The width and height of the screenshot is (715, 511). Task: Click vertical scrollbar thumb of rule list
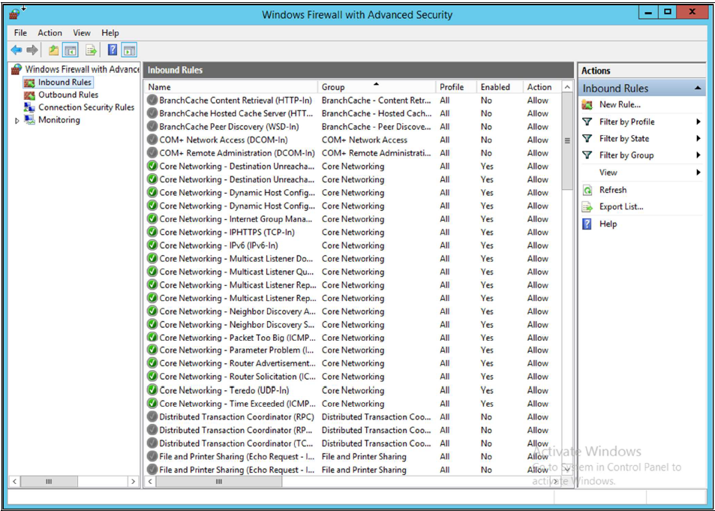pos(566,141)
